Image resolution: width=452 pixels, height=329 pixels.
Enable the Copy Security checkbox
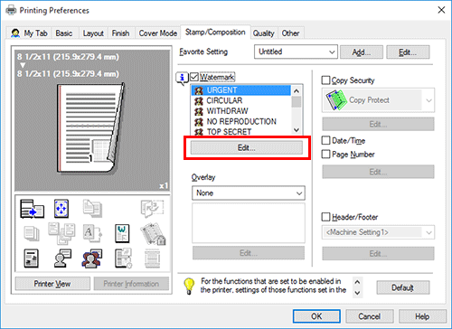click(325, 80)
